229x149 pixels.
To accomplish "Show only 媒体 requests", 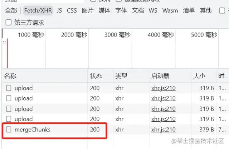I will (104, 10).
